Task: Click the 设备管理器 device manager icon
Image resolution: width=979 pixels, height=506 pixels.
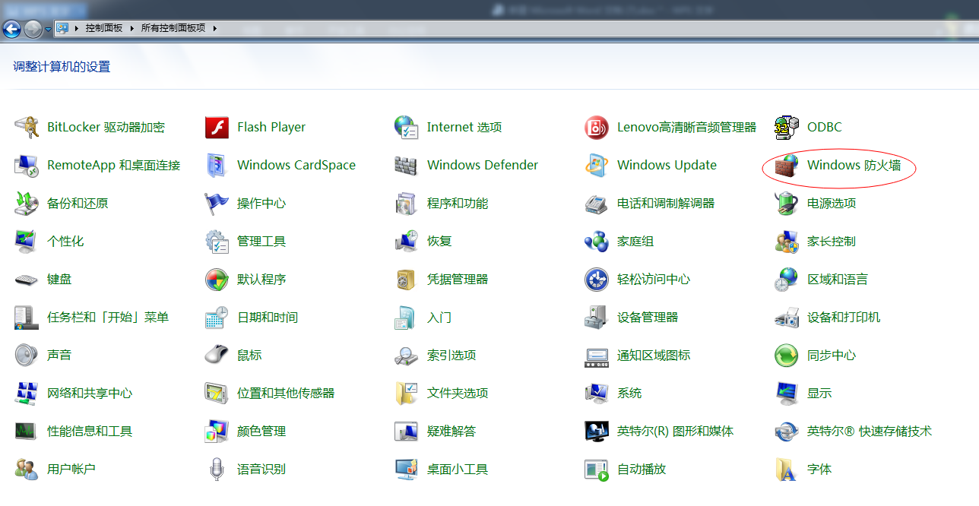Action: pyautogui.click(x=597, y=318)
